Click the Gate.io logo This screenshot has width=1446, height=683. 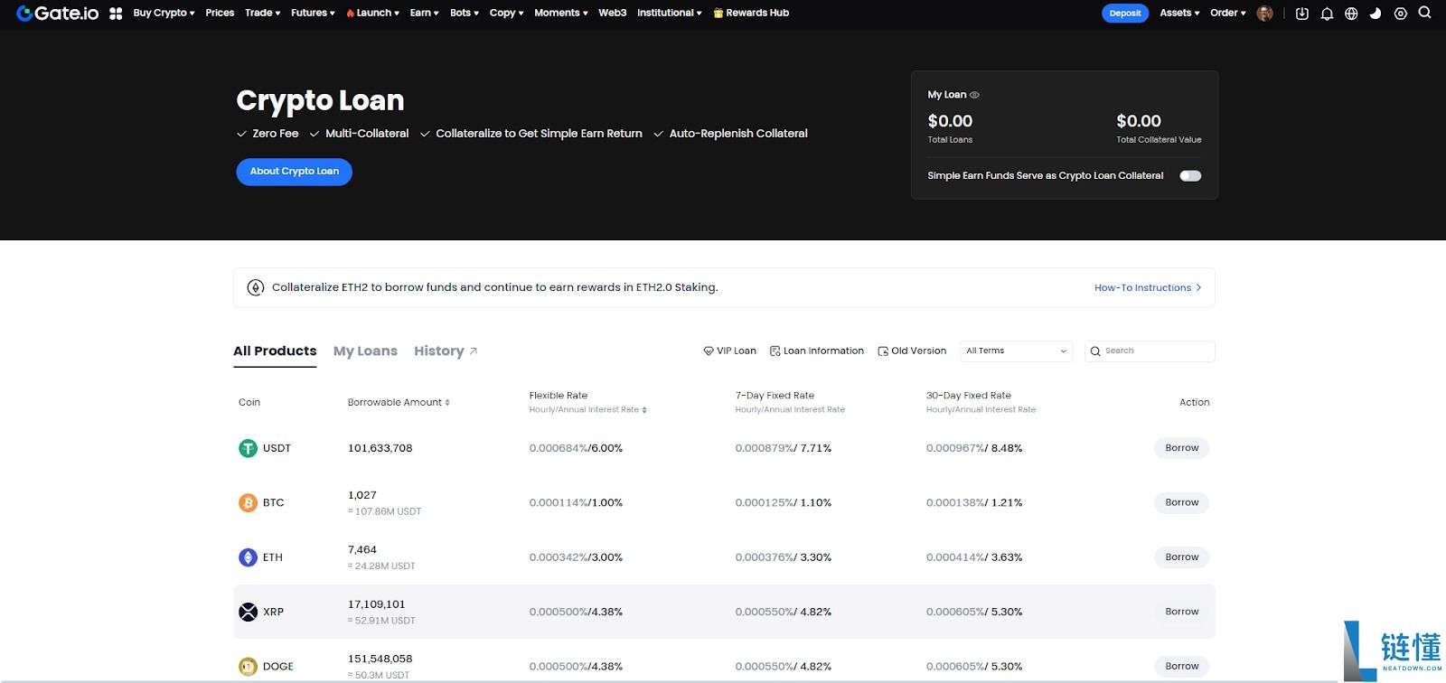click(x=58, y=14)
